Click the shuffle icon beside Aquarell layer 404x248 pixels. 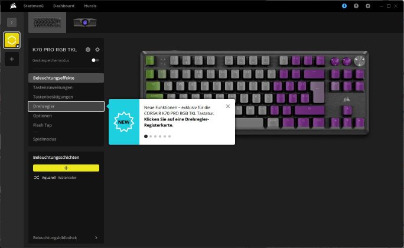click(37, 177)
